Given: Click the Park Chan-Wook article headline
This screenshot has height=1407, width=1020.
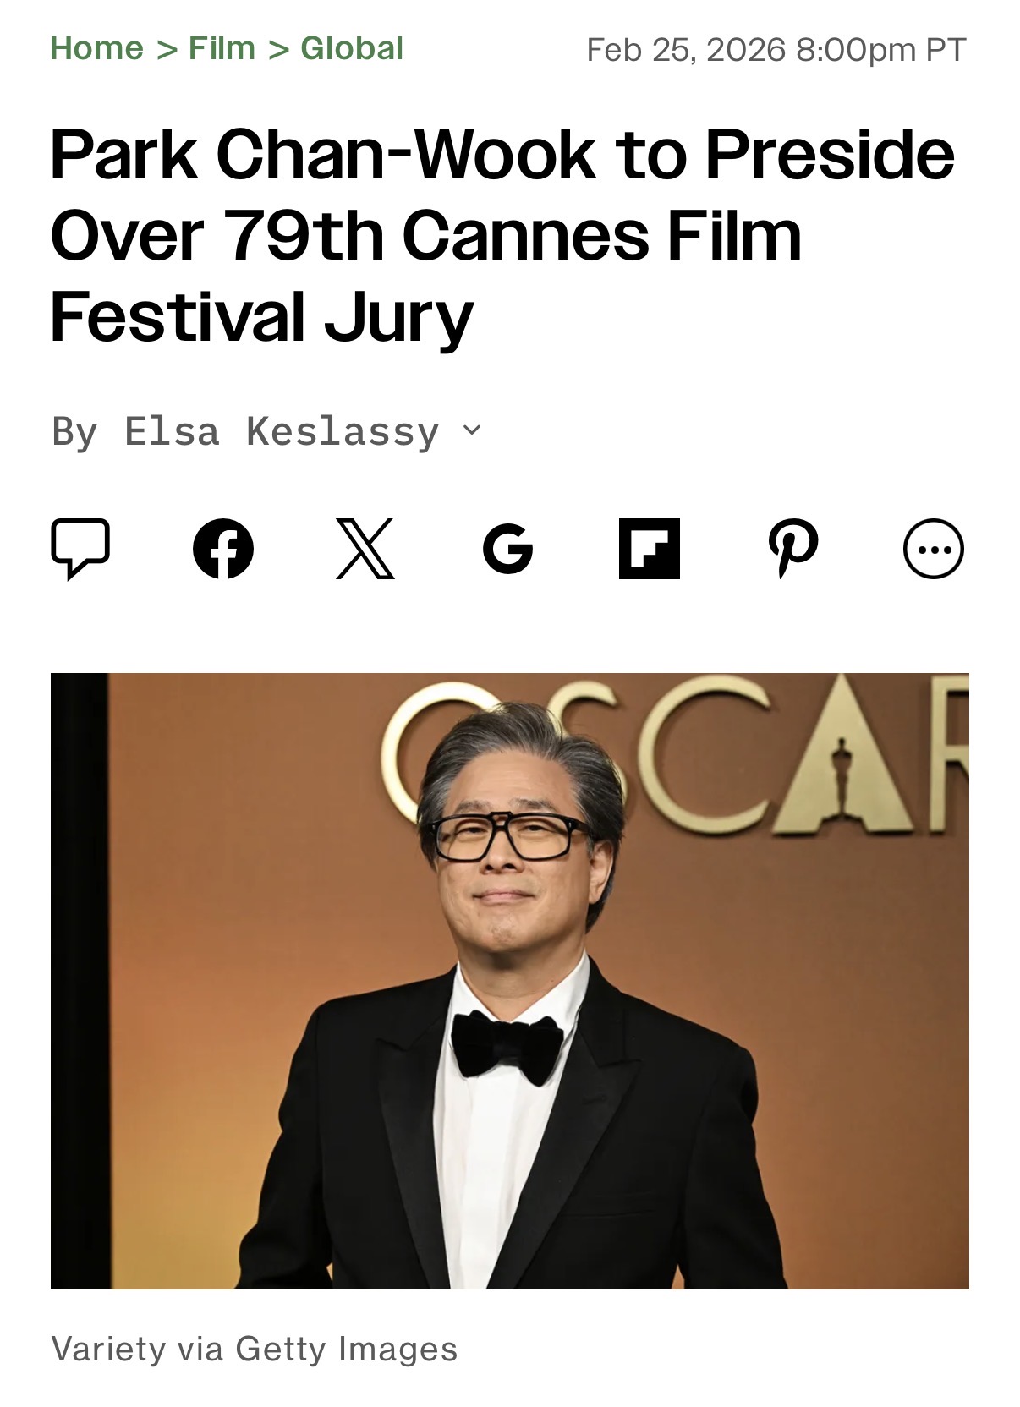Looking at the screenshot, I should [x=502, y=235].
